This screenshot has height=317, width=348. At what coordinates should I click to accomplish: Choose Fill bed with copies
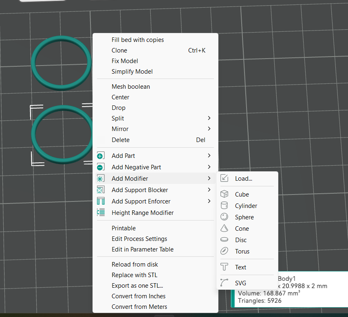[x=138, y=40]
